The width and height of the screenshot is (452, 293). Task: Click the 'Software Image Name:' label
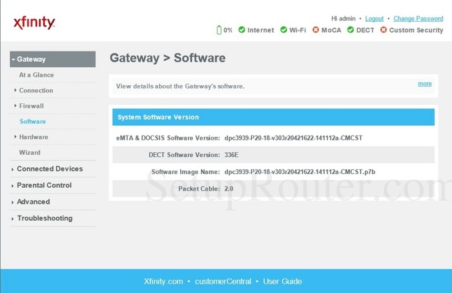(186, 172)
